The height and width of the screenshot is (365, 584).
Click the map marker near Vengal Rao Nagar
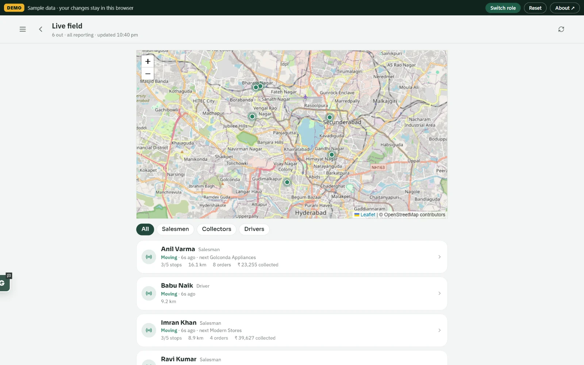click(252, 116)
